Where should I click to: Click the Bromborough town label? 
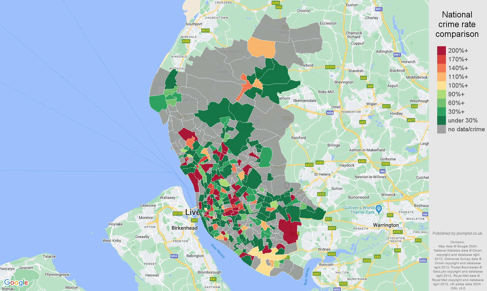point(209,272)
